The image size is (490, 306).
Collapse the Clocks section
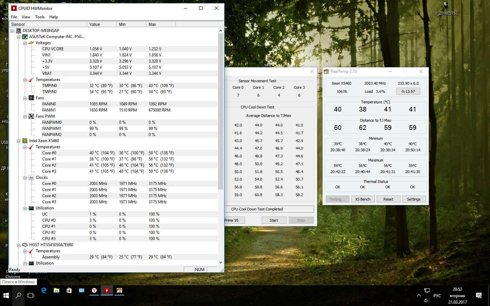[25, 178]
